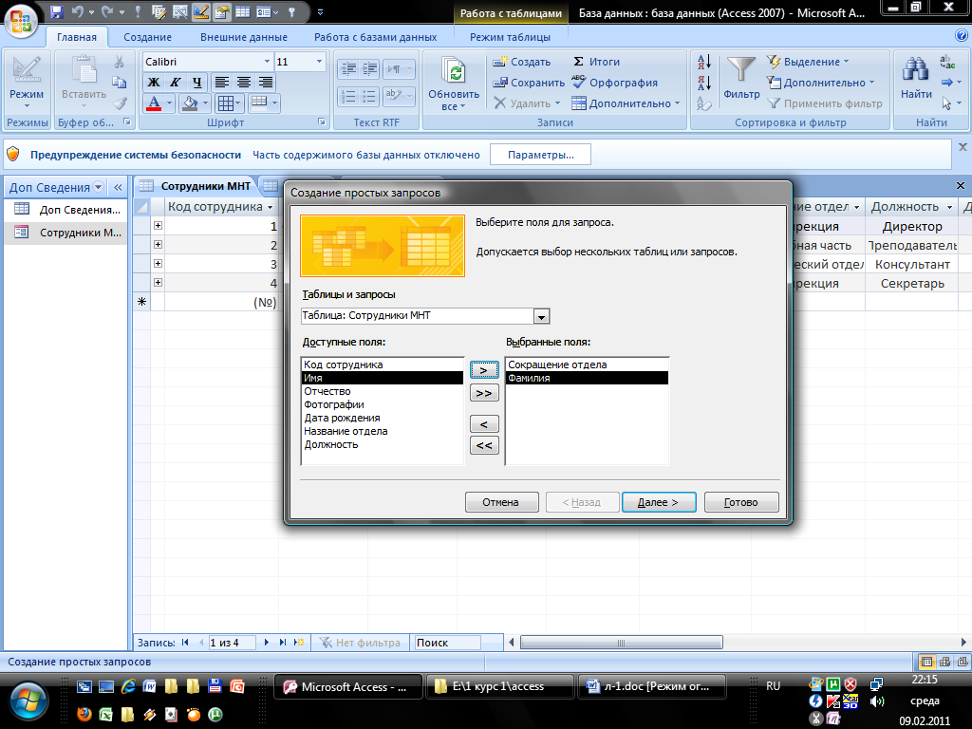This screenshot has width=972, height=729.
Task: Open Выделение dropdown in filter group
Action: point(809,62)
